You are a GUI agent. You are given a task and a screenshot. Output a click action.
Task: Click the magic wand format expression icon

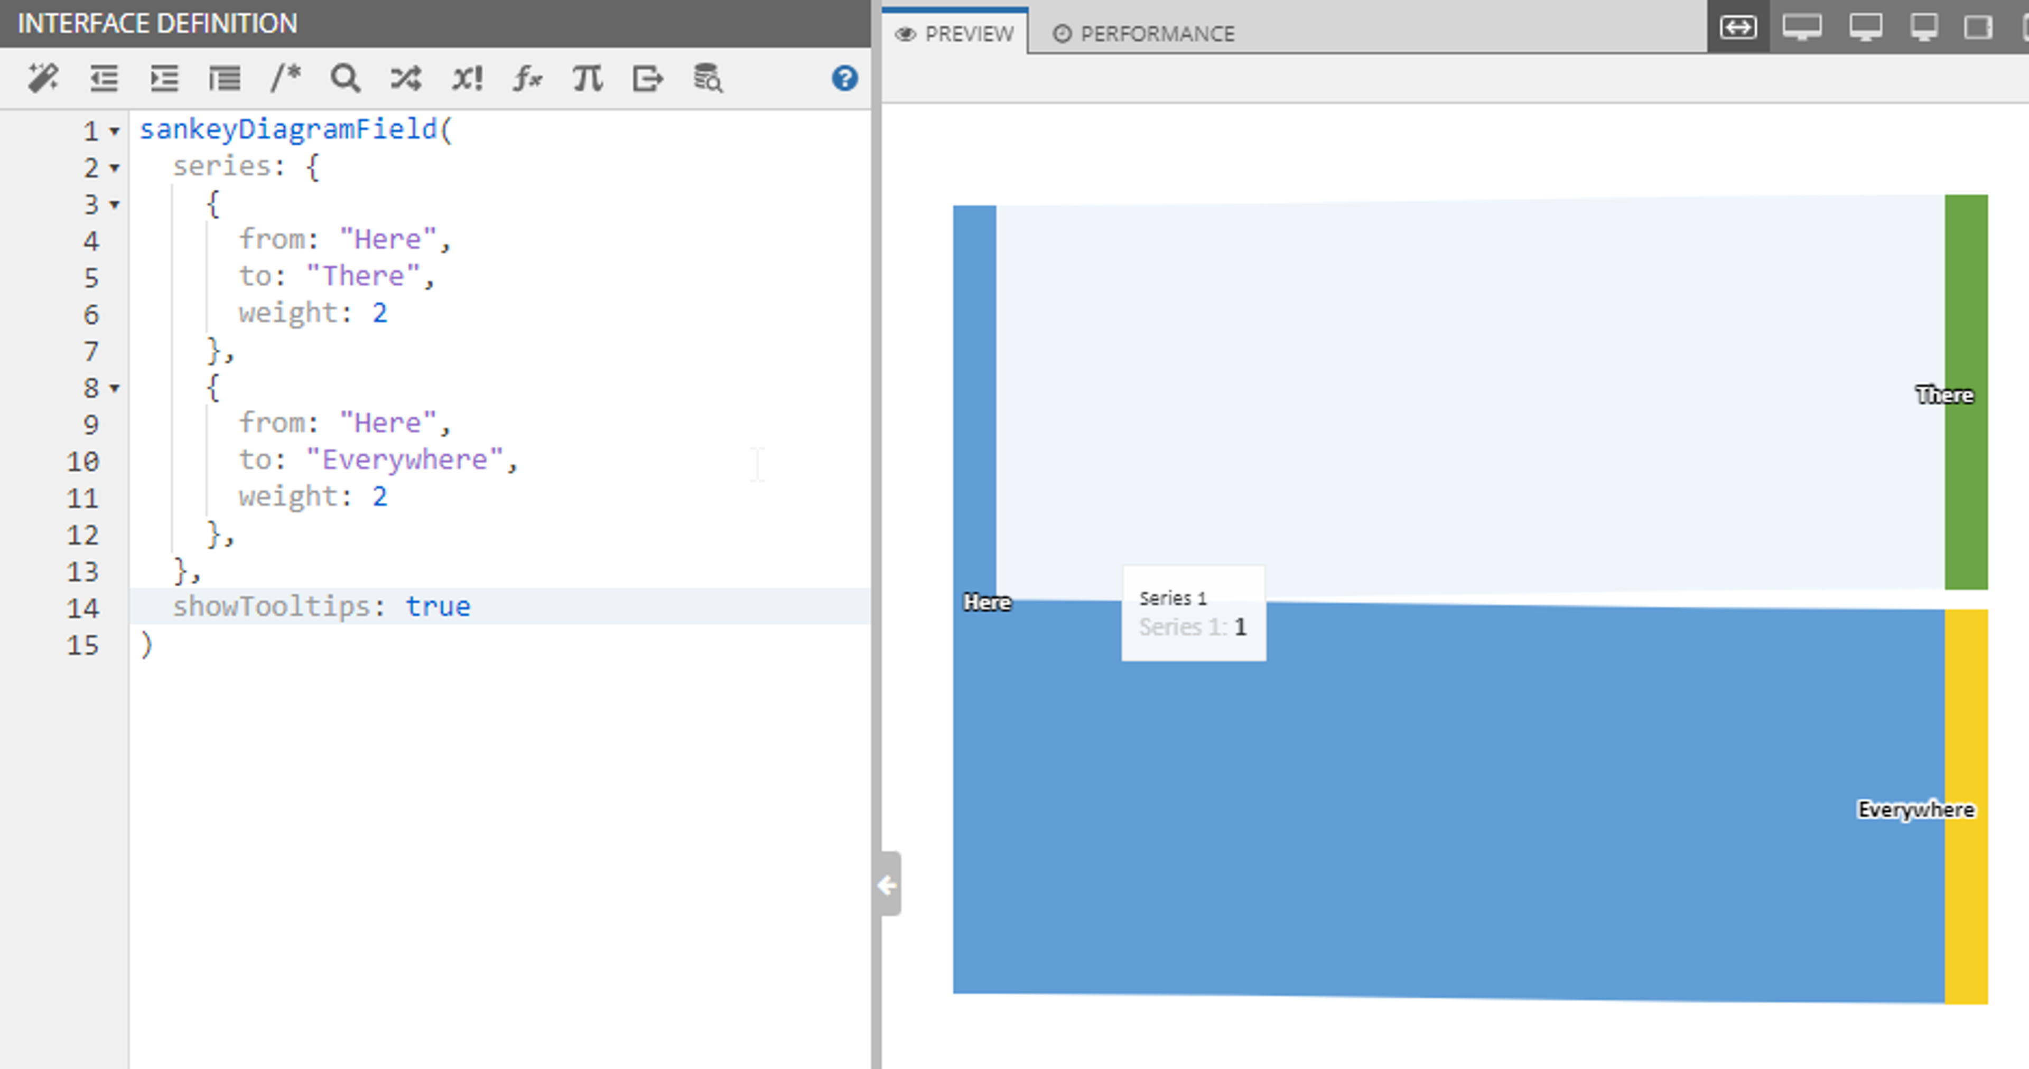43,78
